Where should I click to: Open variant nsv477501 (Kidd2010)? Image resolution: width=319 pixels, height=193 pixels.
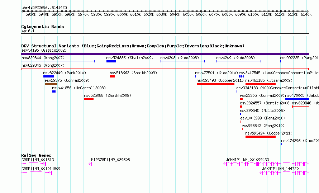click(216, 73)
